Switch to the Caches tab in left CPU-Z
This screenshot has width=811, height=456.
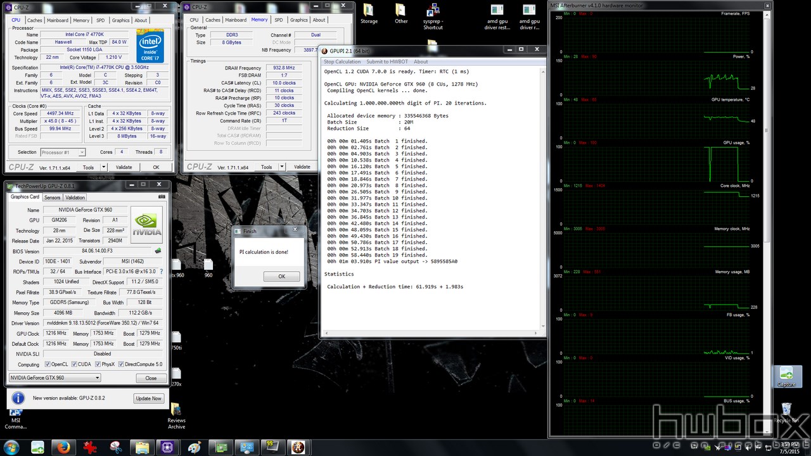(35, 20)
